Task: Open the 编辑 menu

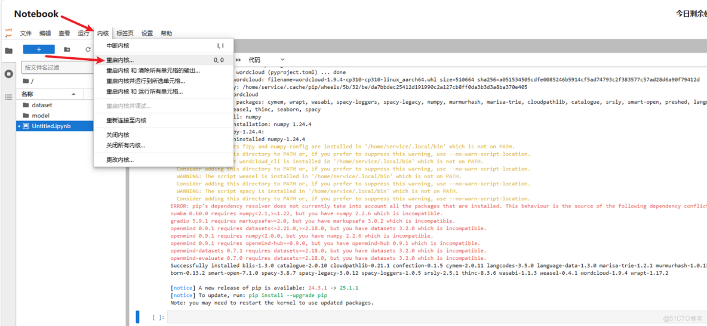Action: (45, 33)
